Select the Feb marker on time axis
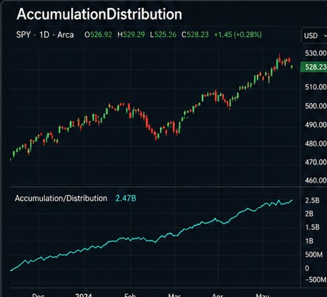 130,295
